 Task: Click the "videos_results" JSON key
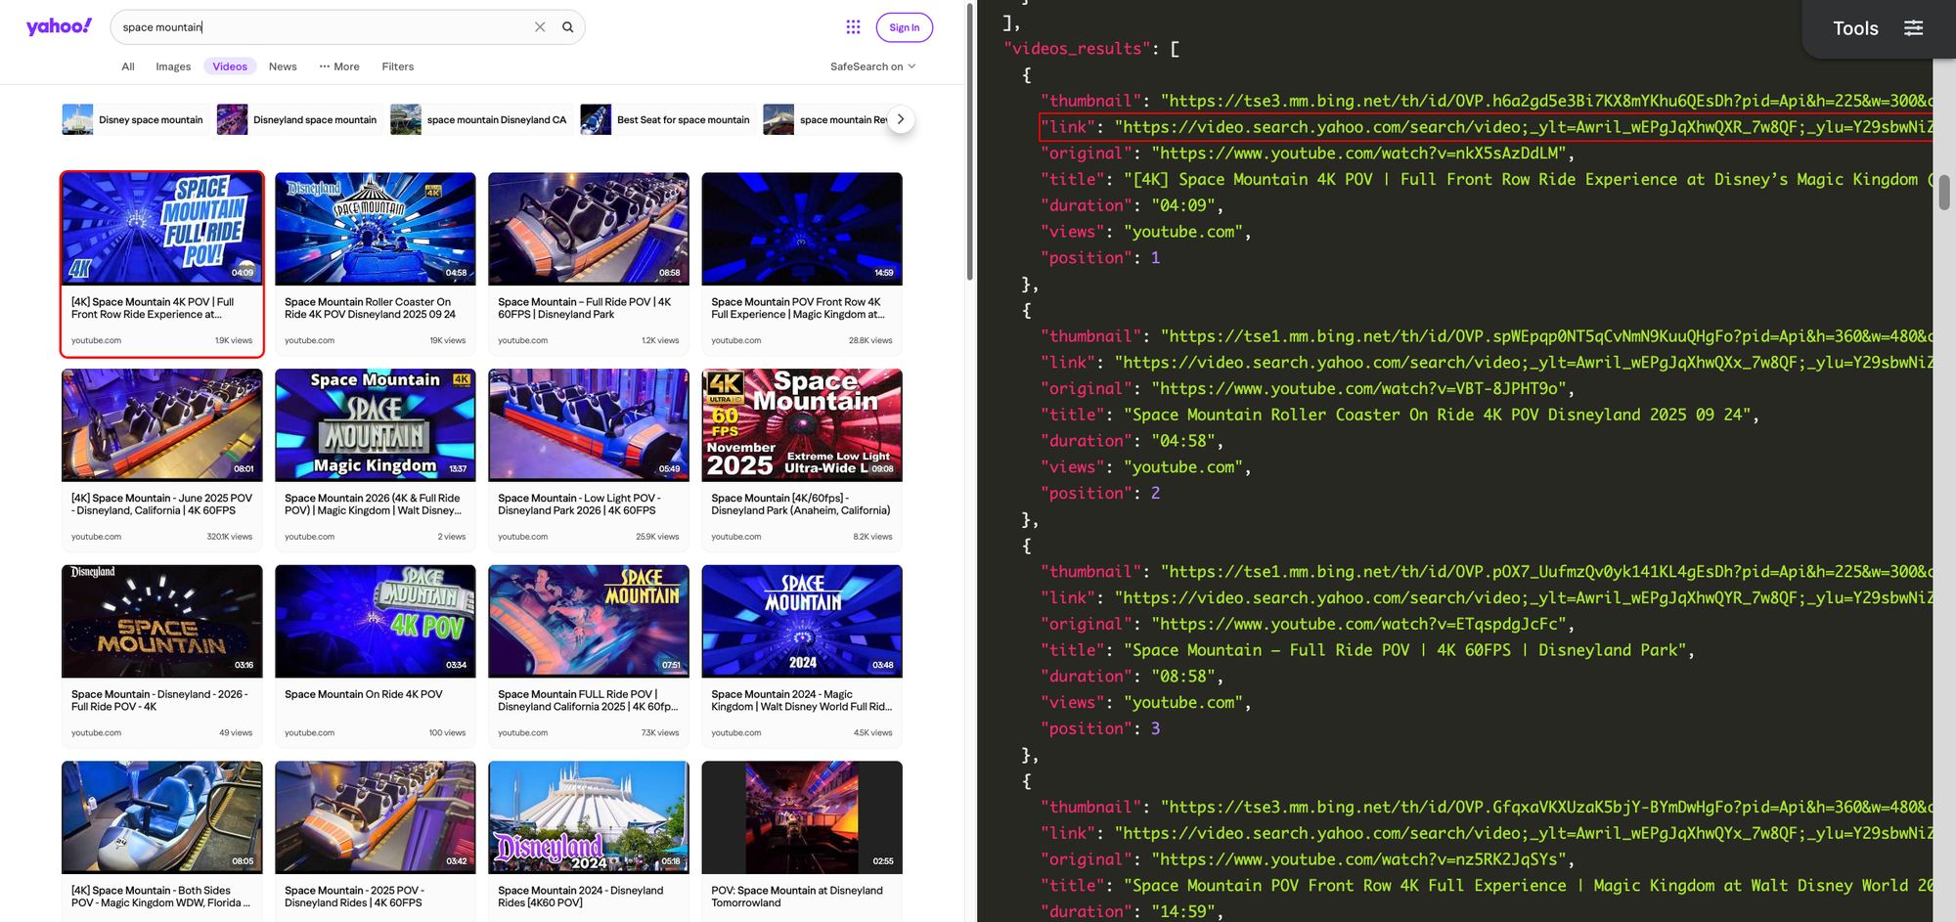click(x=1077, y=49)
